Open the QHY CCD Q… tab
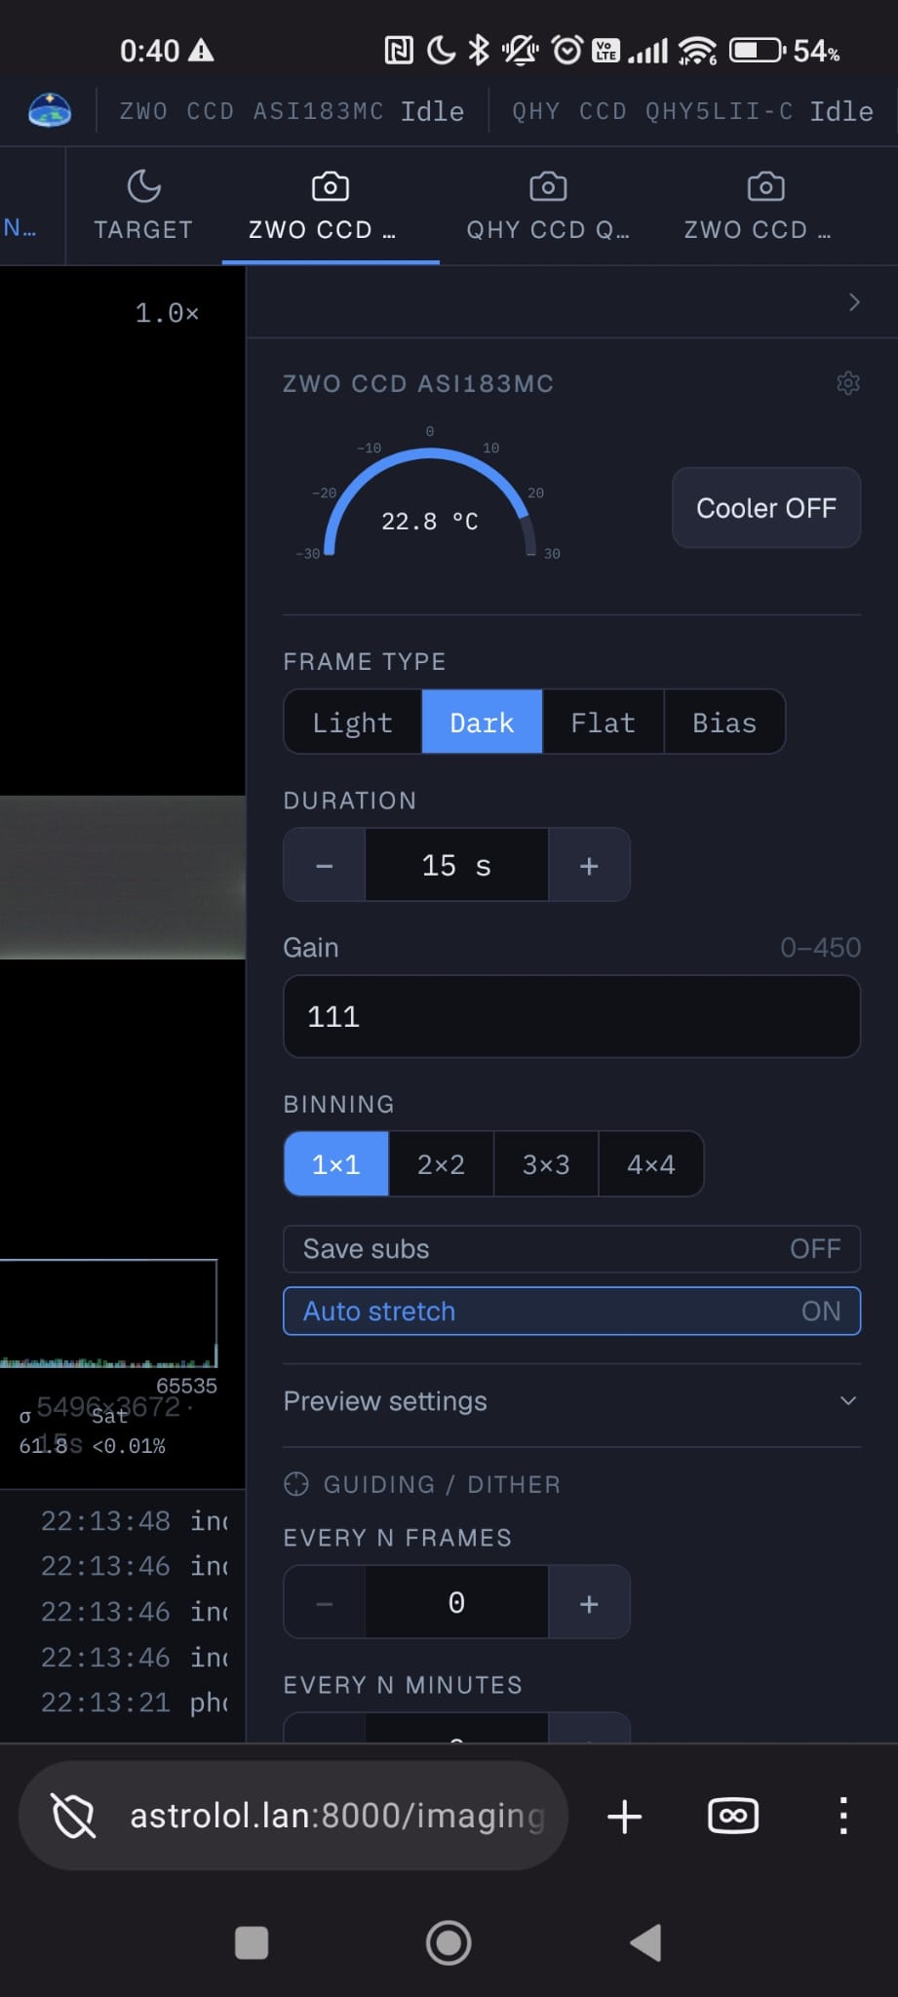 [x=548, y=207]
